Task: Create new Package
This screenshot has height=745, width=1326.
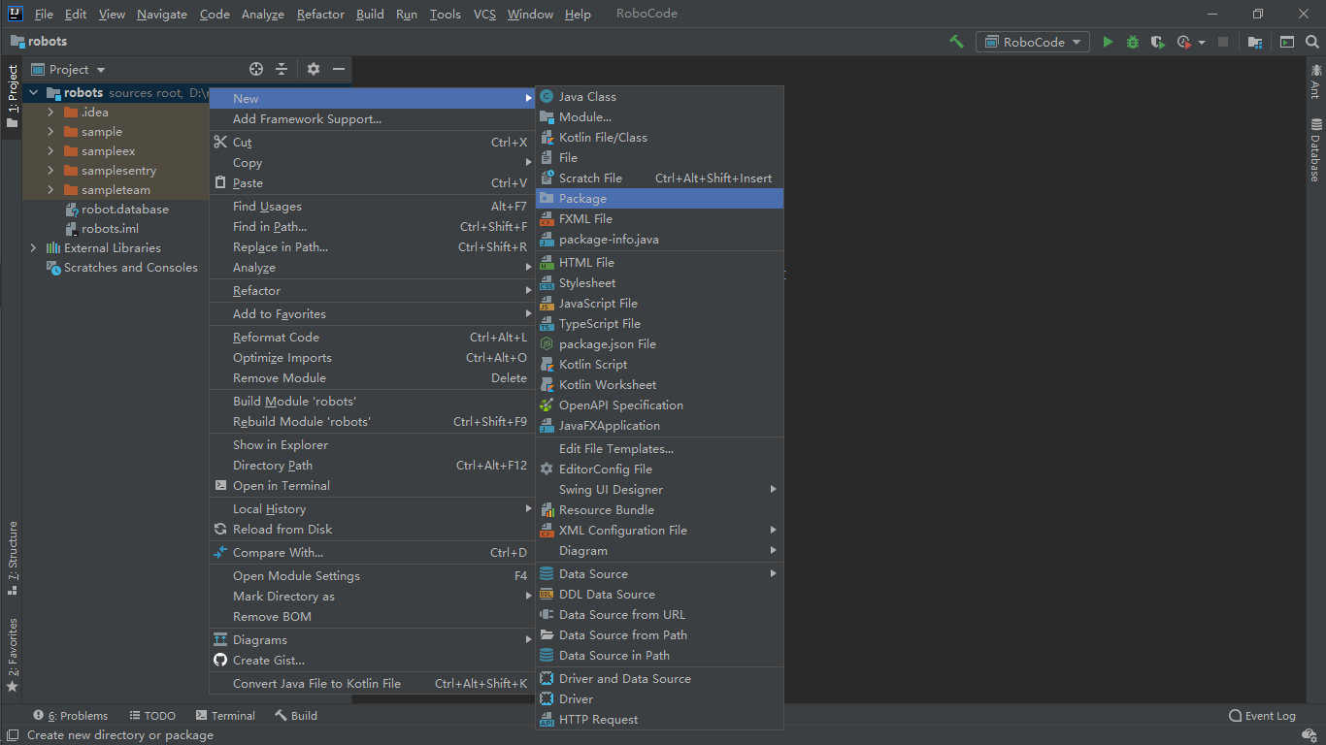Action: (x=659, y=199)
